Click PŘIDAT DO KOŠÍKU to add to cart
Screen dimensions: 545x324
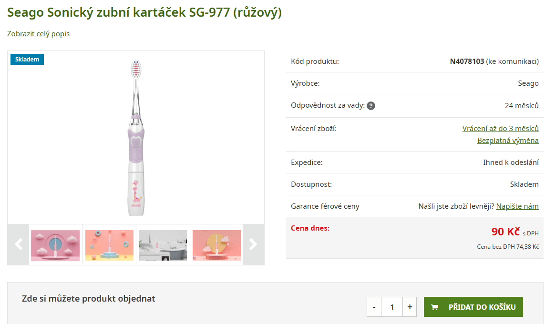click(473, 307)
